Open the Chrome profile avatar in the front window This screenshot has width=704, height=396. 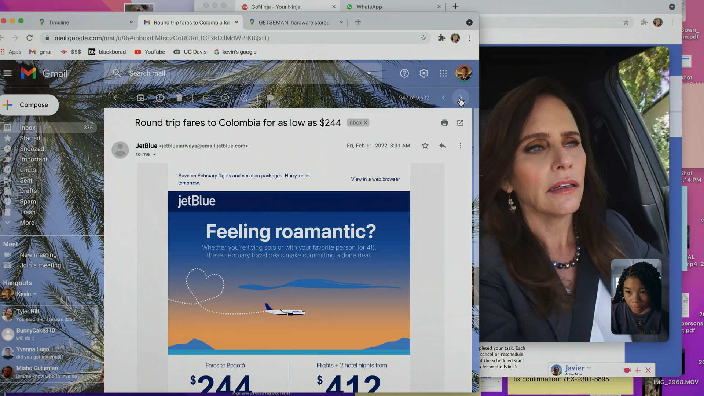click(x=455, y=38)
